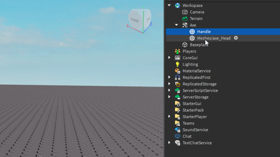Click the Players service icon
The width and height of the screenshot is (280, 157).
177,51
